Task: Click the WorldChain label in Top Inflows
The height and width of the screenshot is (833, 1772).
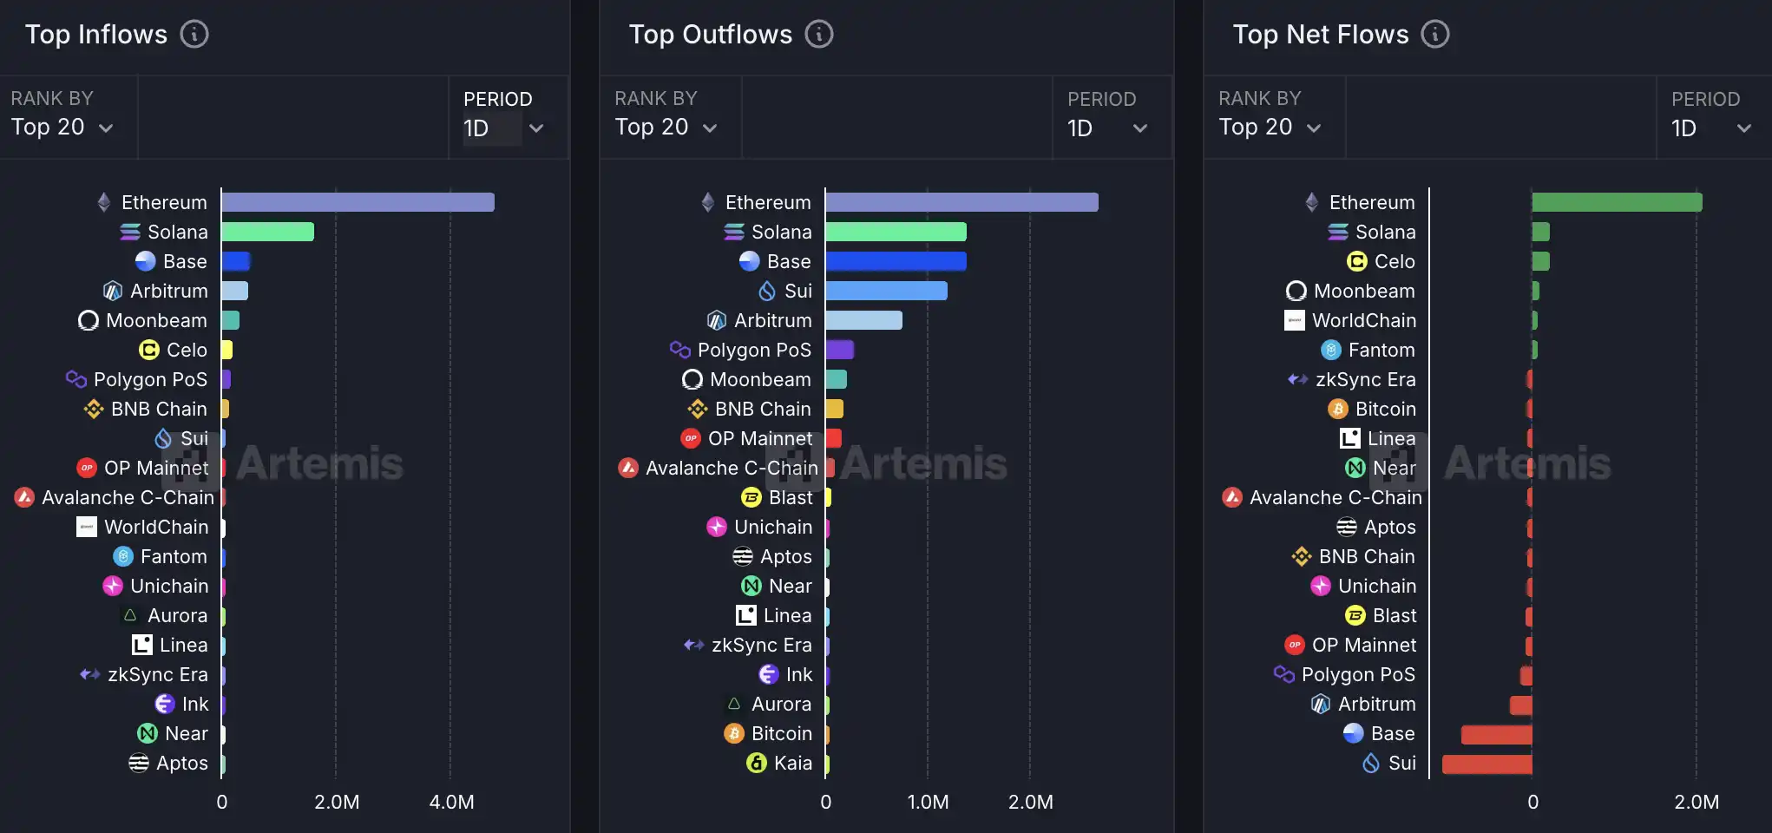Action: coord(156,527)
